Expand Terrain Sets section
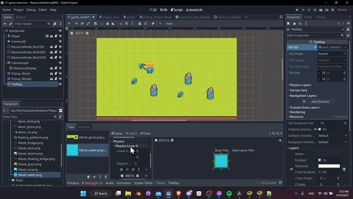Image resolution: width=353 pixels, height=199 pixels. pos(298,90)
